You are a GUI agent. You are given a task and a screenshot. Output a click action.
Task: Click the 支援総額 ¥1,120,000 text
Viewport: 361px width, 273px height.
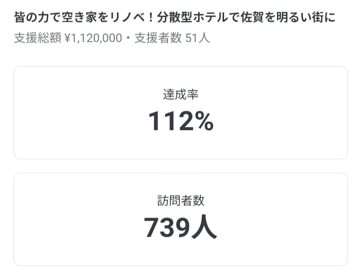pos(68,39)
